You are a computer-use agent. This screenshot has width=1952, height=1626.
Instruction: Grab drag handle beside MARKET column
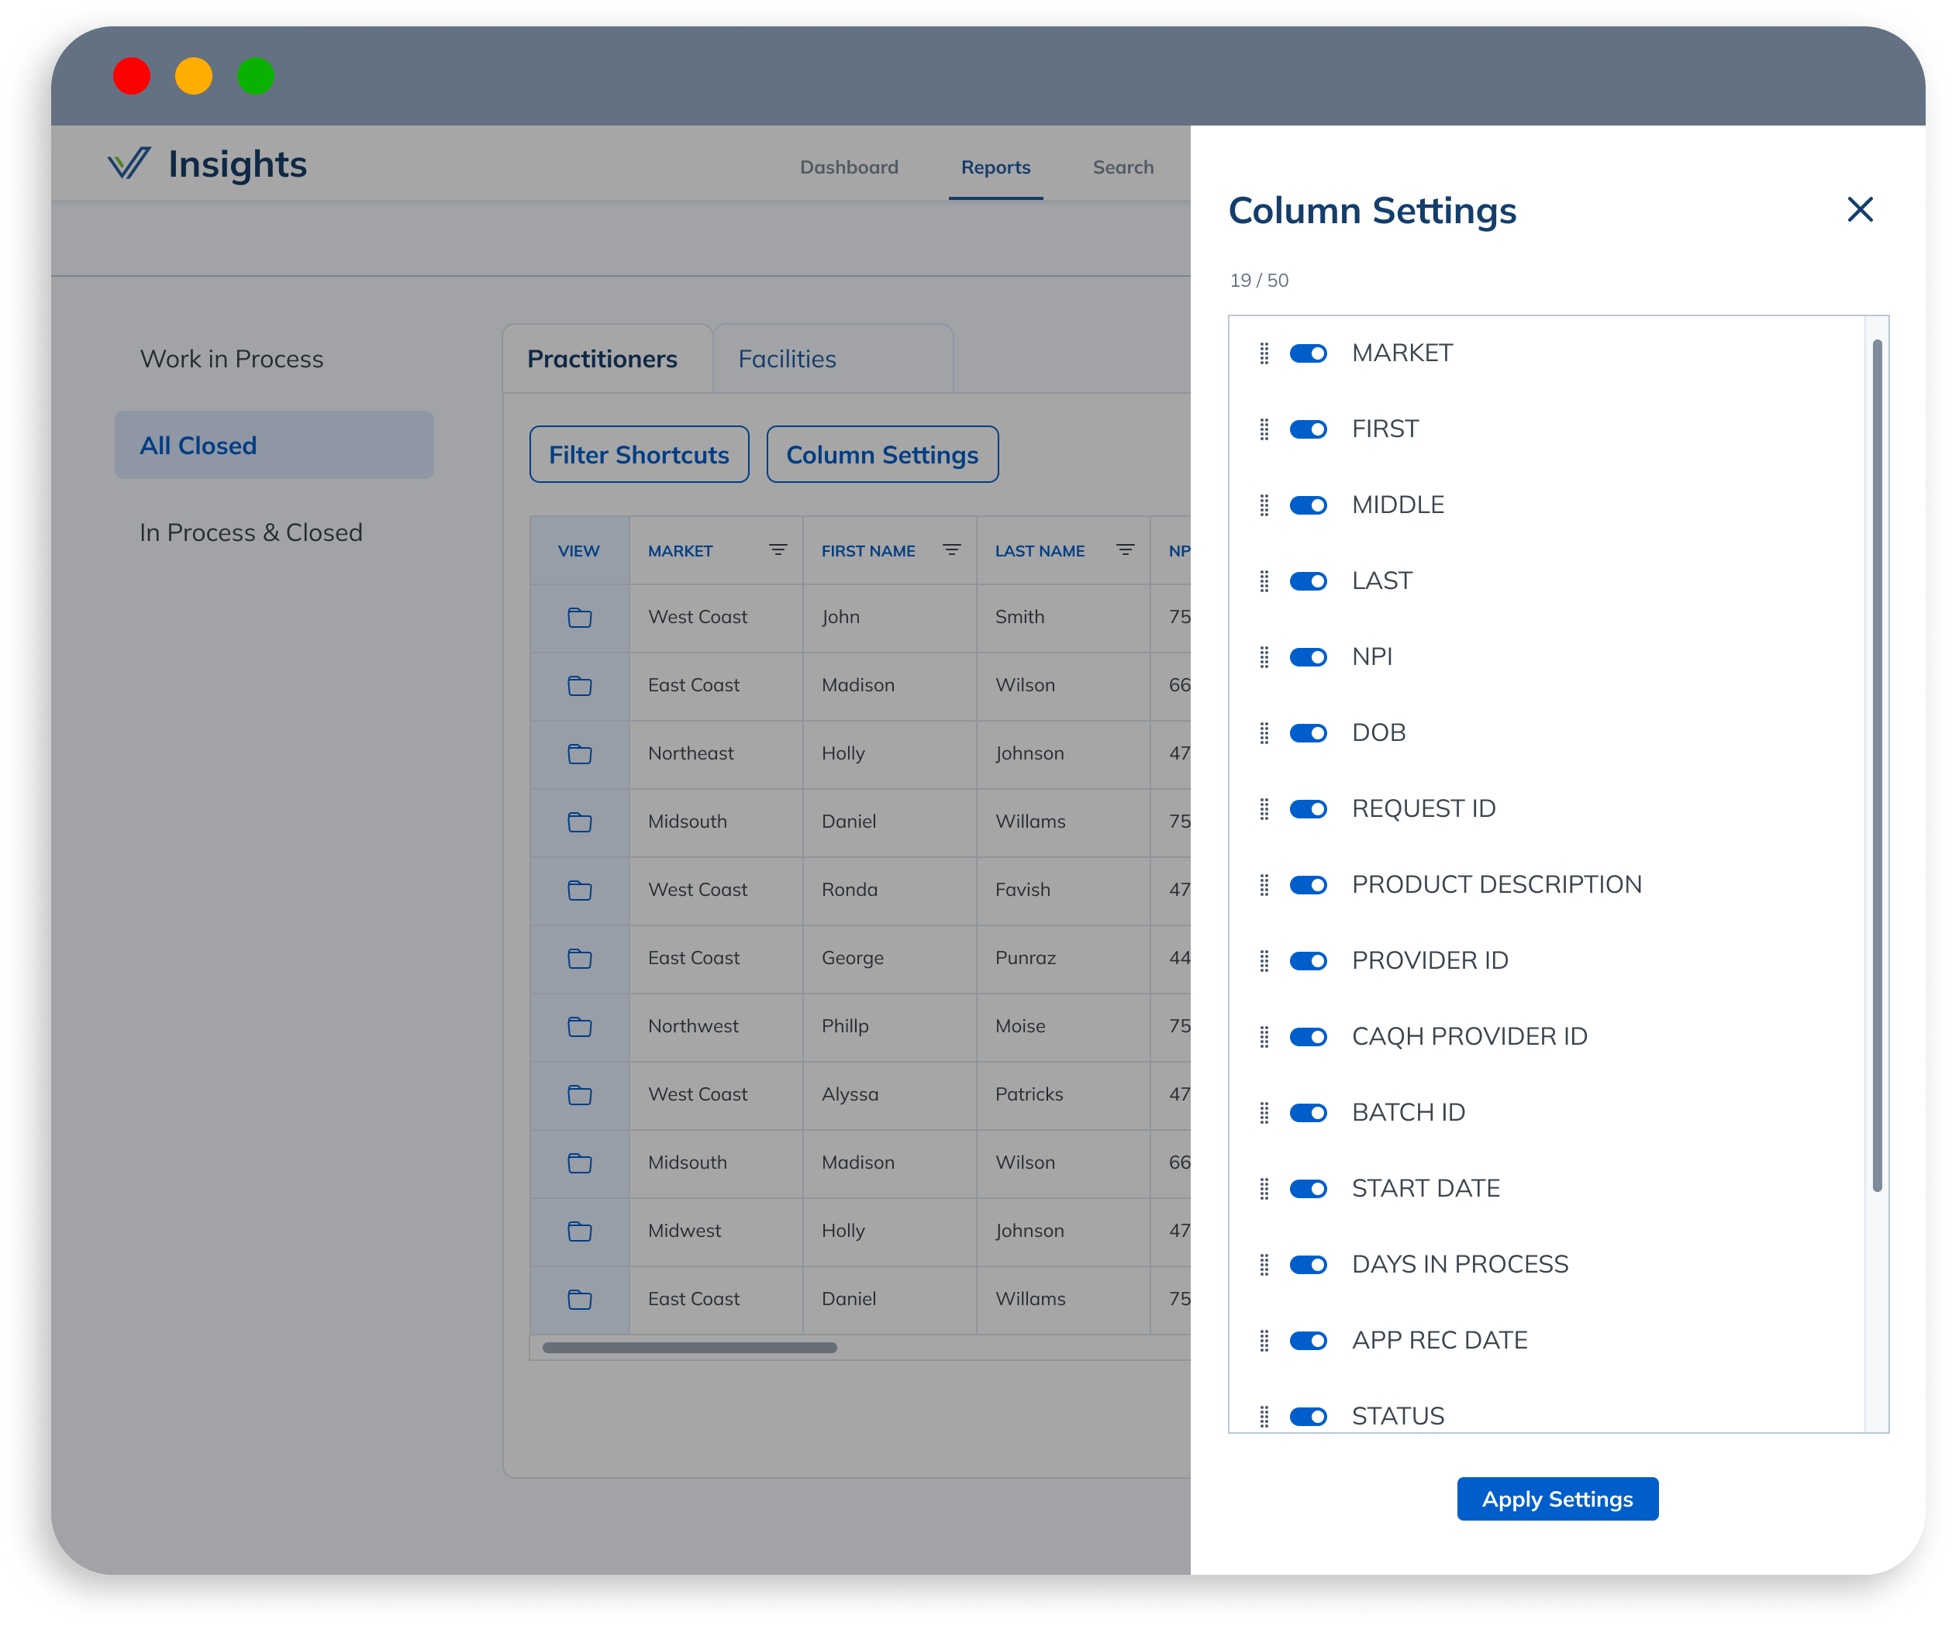pos(1264,353)
